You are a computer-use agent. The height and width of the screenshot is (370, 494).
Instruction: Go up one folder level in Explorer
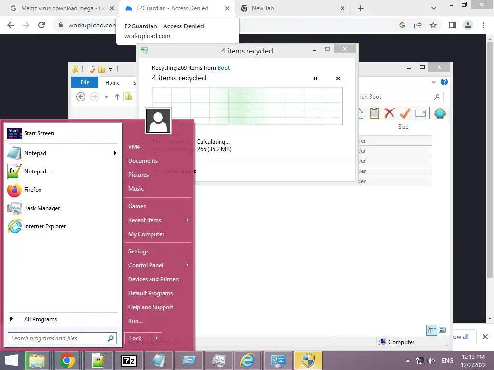[x=117, y=97]
